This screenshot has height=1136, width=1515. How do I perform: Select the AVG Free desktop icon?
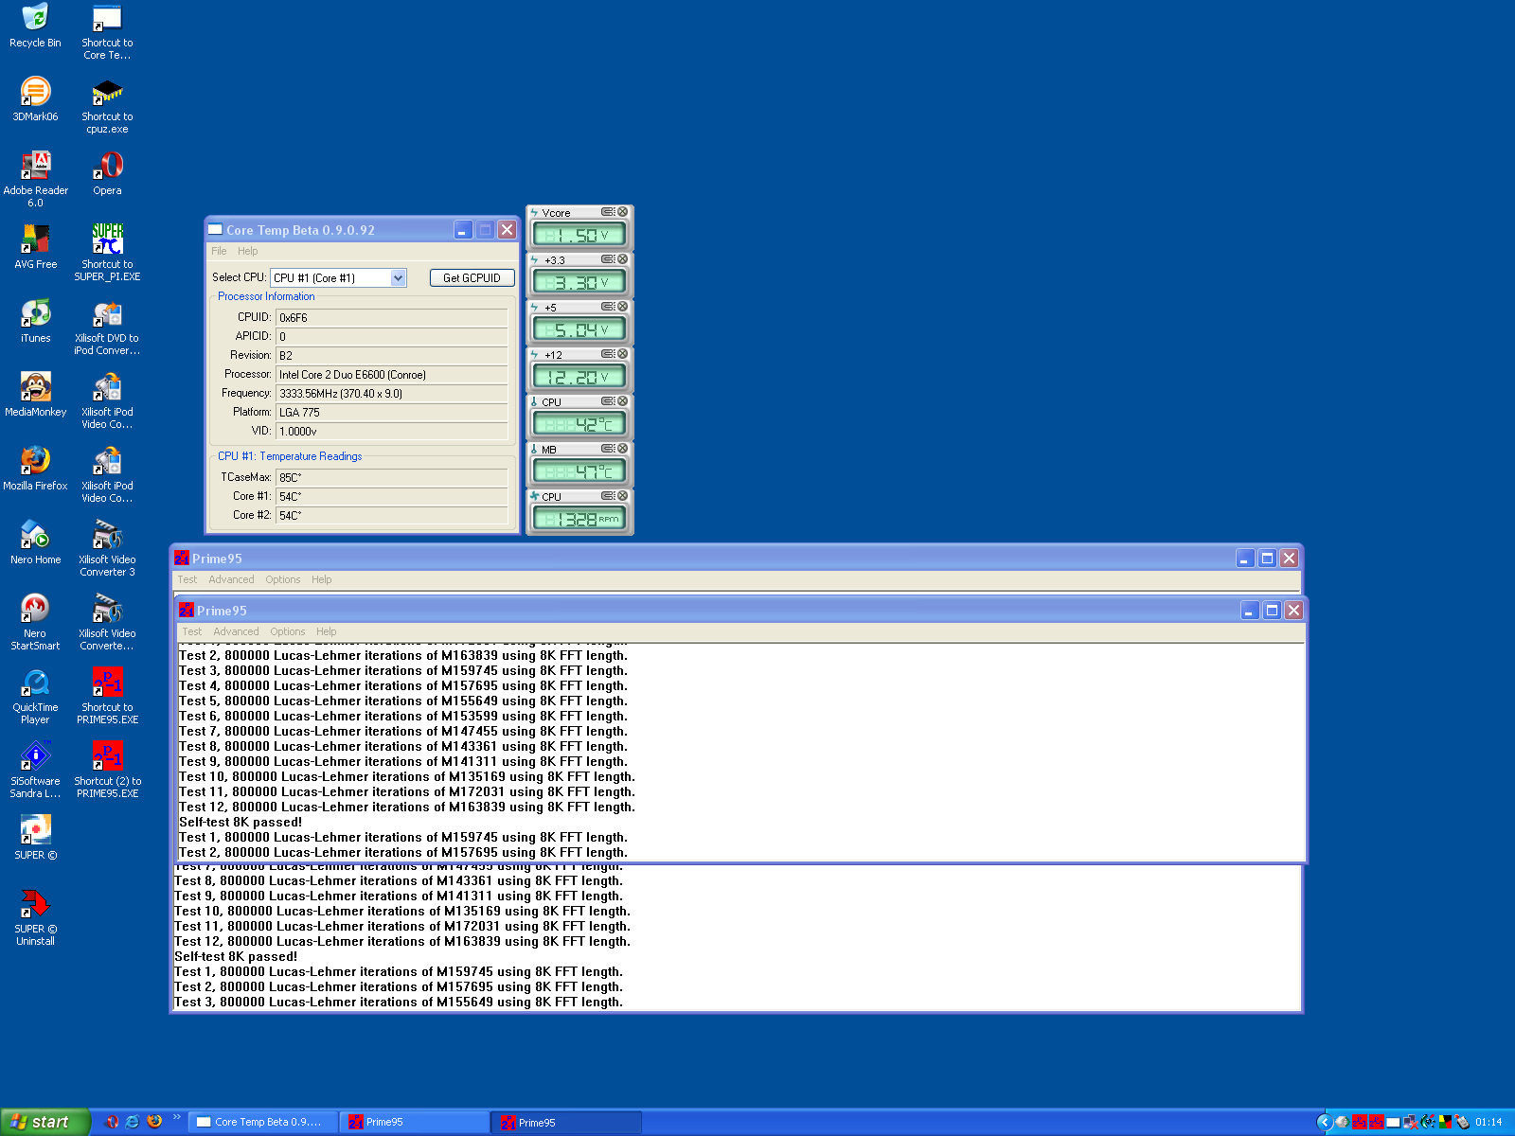(x=35, y=247)
